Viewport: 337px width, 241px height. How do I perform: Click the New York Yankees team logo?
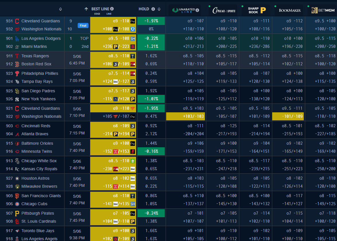coord(17,99)
